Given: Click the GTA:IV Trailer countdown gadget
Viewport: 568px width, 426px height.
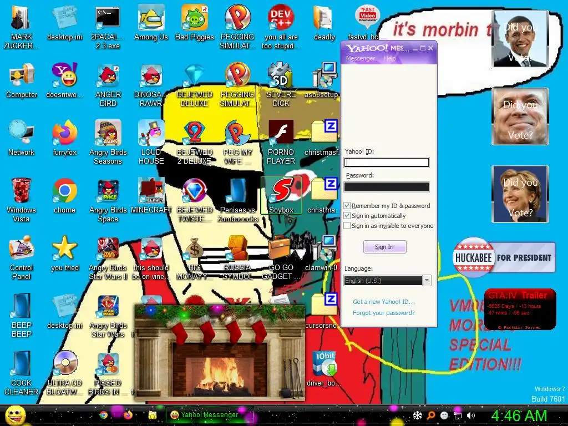Looking at the screenshot, I should pyautogui.click(x=520, y=309).
